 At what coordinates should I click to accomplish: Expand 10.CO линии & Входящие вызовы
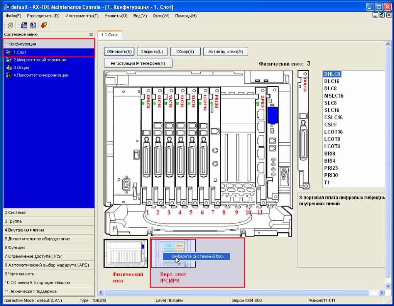pos(49,282)
